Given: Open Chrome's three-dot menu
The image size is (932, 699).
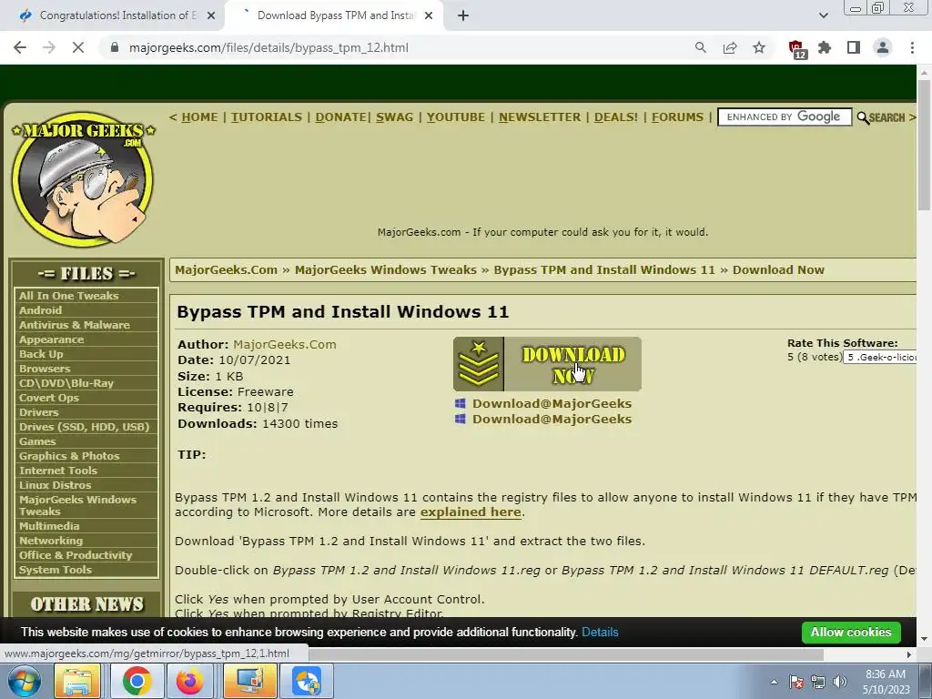Looking at the screenshot, I should click(x=912, y=47).
